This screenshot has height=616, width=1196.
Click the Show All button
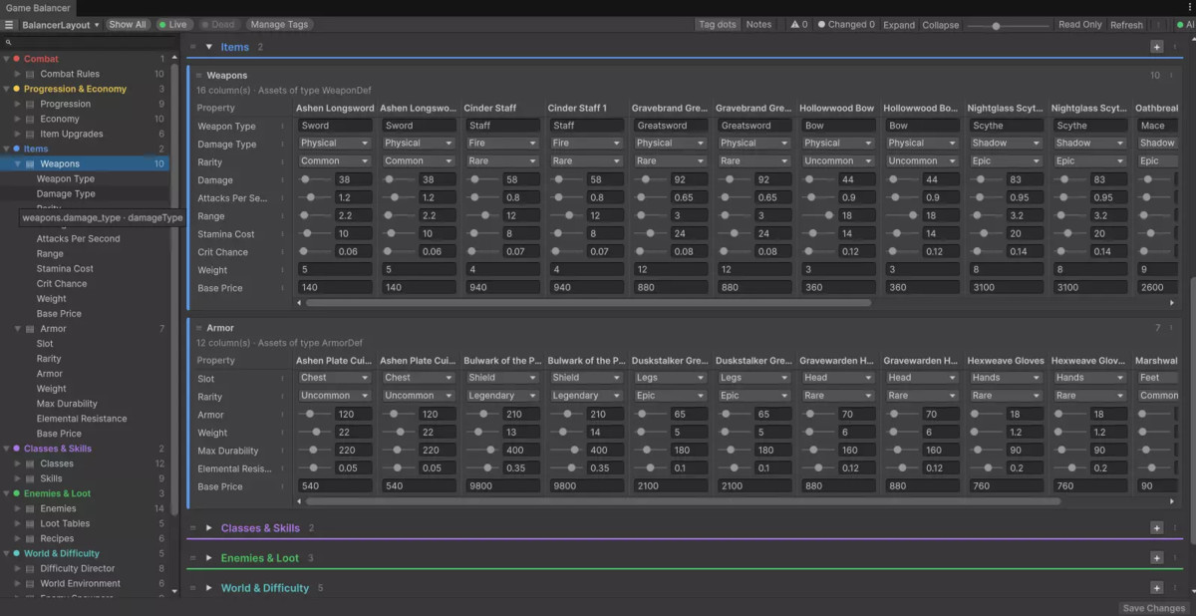point(128,25)
